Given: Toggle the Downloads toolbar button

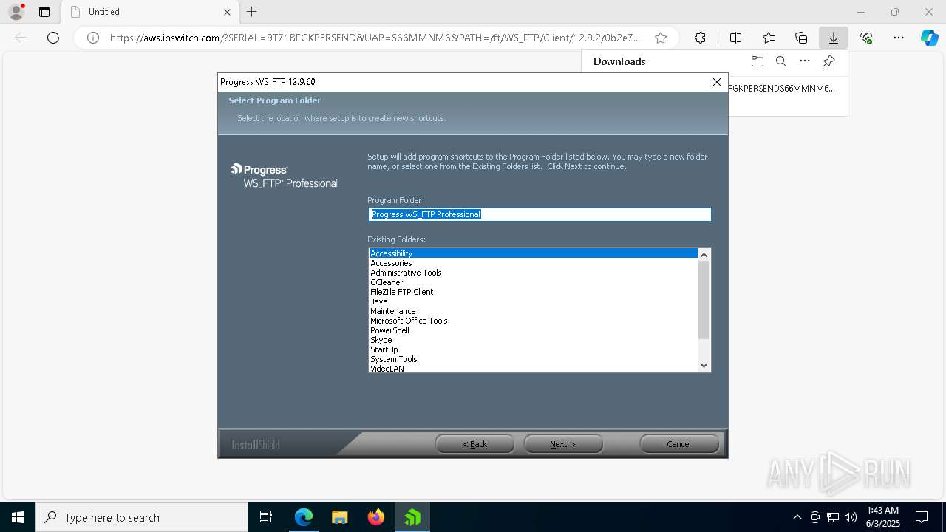Looking at the screenshot, I should pyautogui.click(x=834, y=38).
